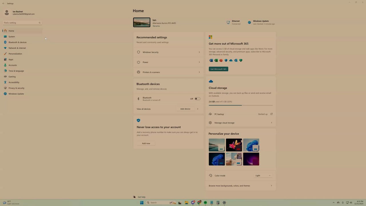
Task: Open Notepad from the taskbar
Action: [x=212, y=203]
